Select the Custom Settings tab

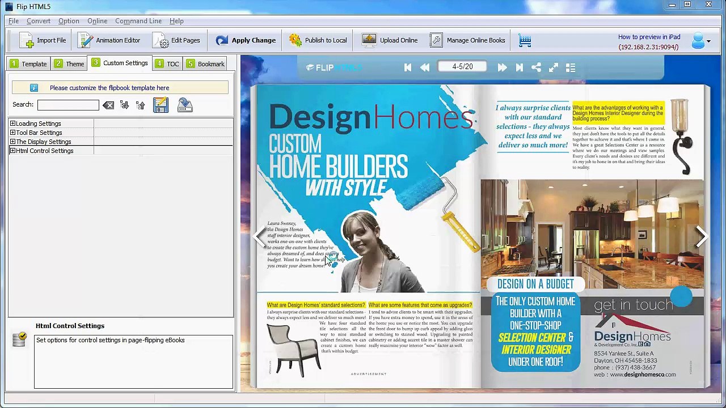coord(120,63)
